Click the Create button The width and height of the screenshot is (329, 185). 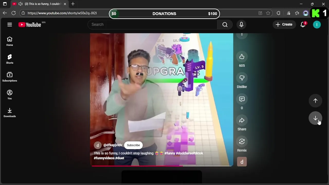[284, 24]
